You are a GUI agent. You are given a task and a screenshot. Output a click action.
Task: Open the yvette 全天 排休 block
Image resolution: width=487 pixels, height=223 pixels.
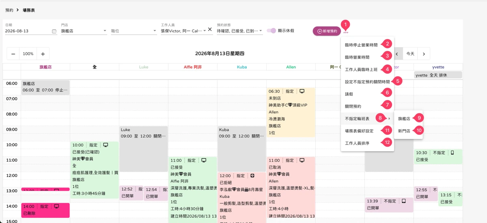point(438,75)
